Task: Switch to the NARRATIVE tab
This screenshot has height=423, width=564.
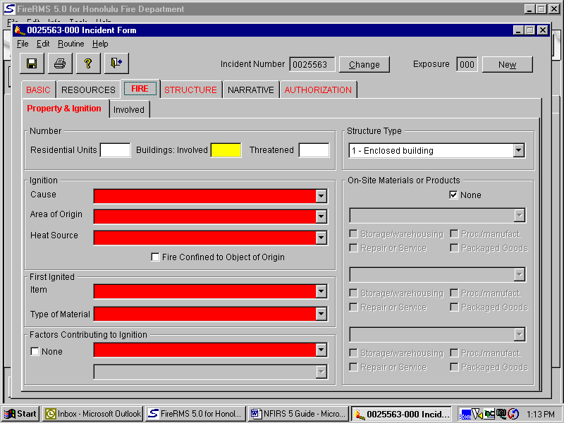Action: pos(250,90)
